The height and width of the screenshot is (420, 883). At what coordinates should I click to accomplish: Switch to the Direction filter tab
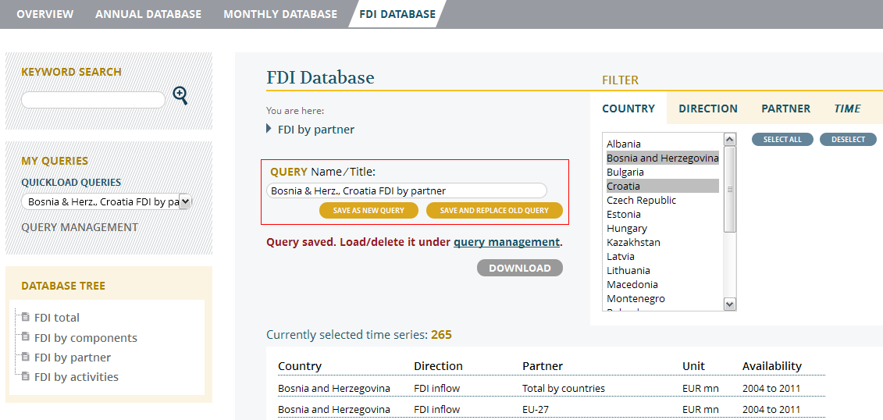707,109
